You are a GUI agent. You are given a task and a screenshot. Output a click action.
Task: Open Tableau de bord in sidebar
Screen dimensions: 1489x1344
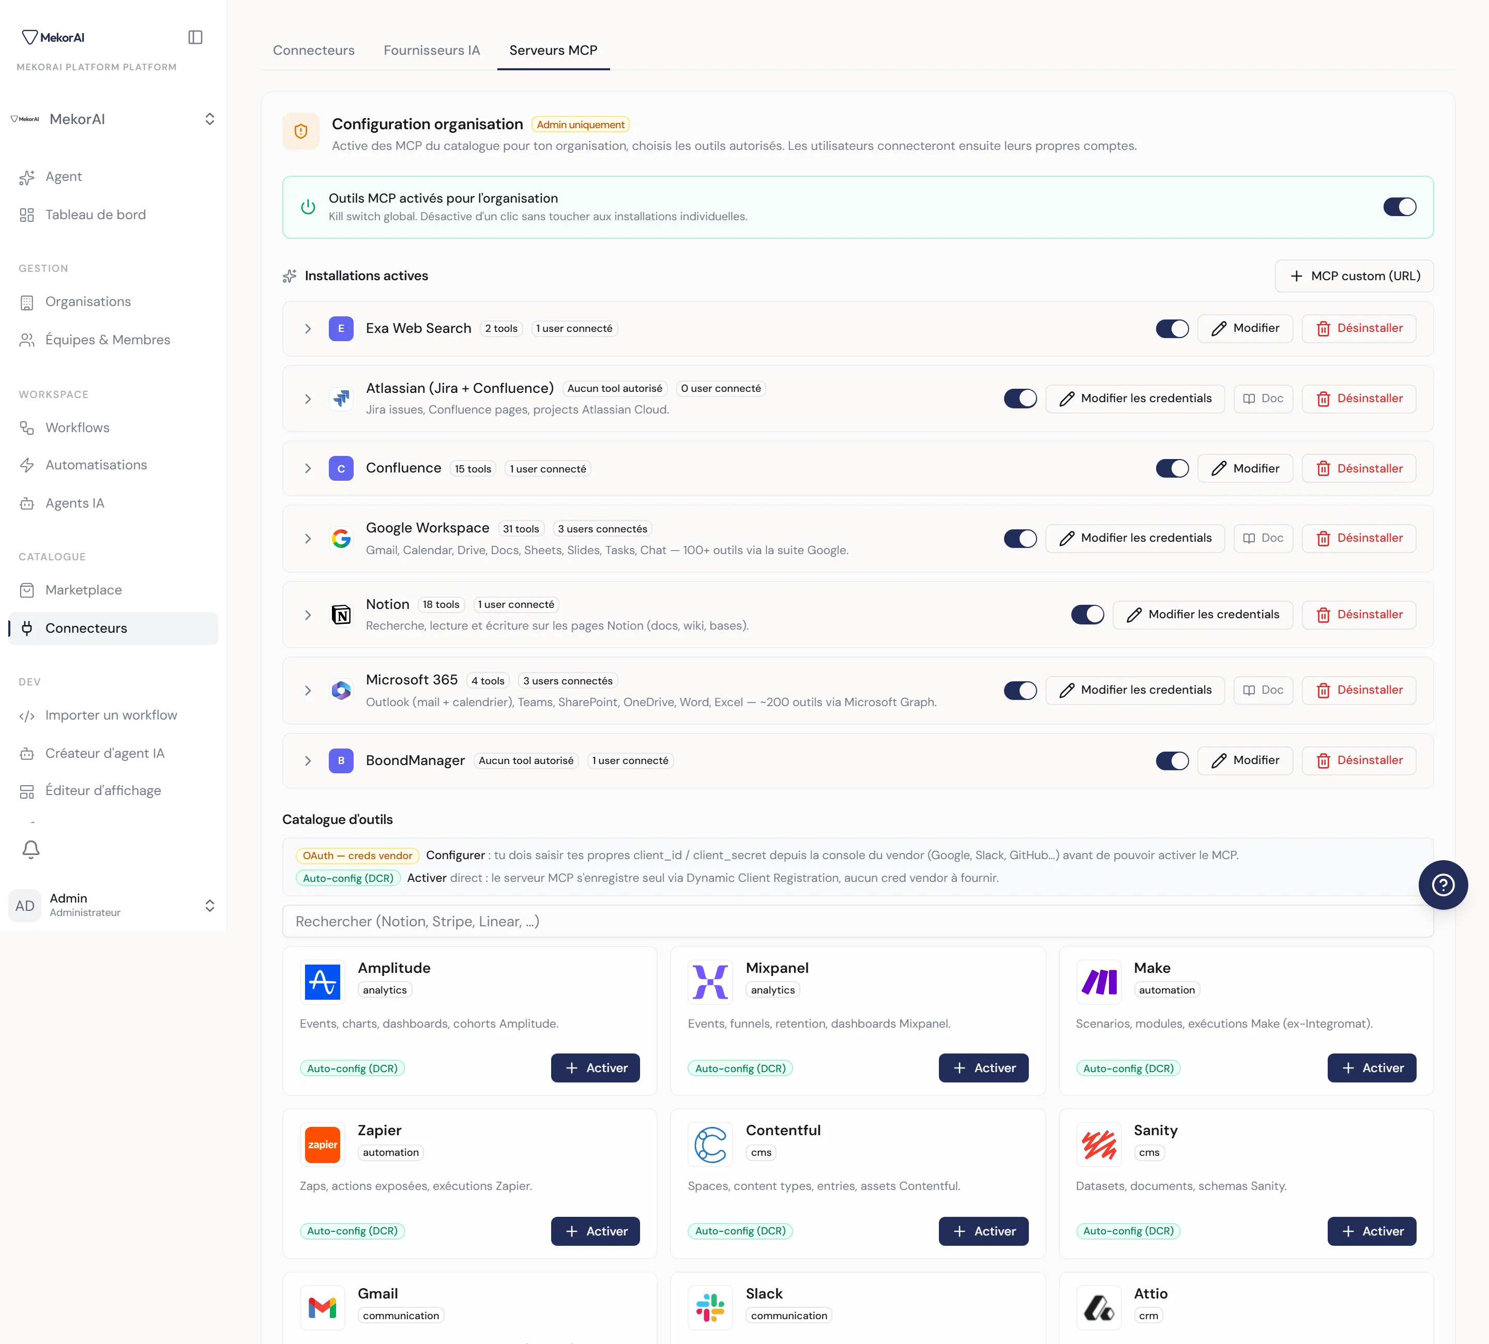click(x=113, y=215)
